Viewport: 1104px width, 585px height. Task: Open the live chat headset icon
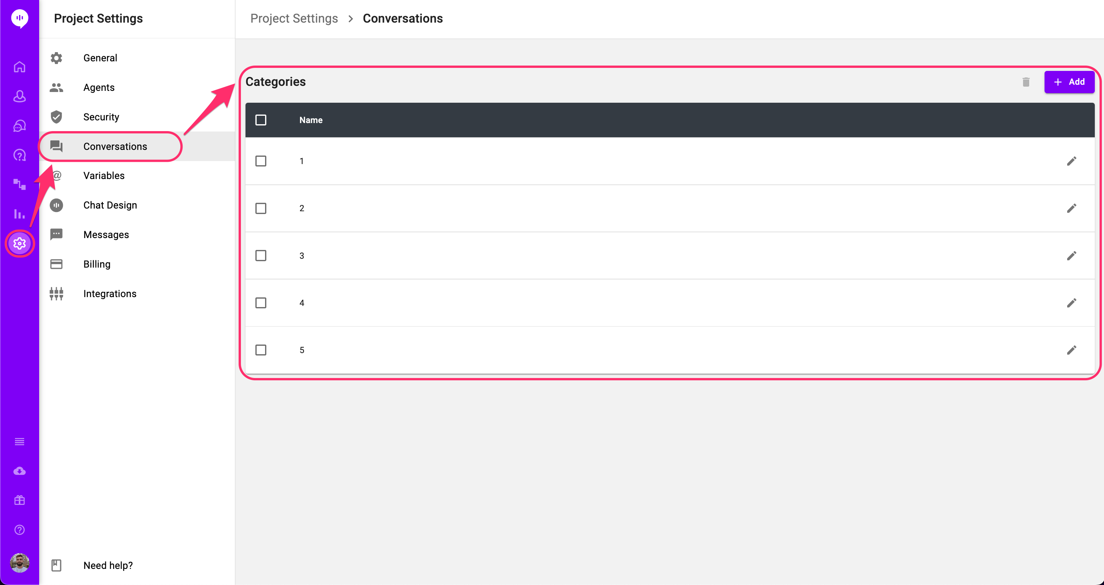(19, 125)
